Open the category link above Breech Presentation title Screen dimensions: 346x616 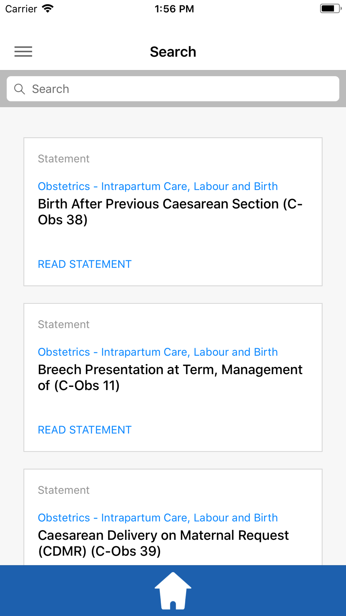coord(158,352)
